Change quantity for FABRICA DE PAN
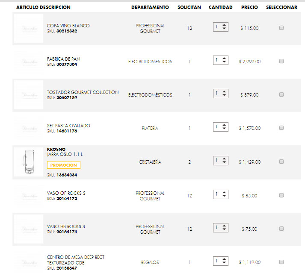Viewport: 305px width, 276px height. (x=221, y=60)
